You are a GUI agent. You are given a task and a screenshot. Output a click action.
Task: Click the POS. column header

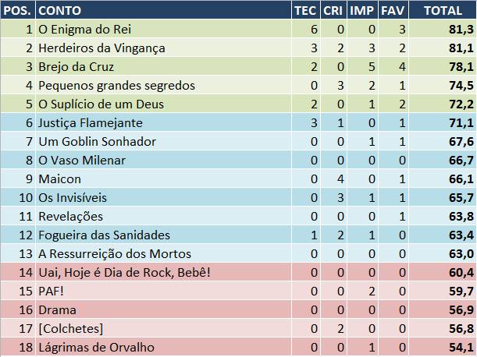pyautogui.click(x=17, y=10)
